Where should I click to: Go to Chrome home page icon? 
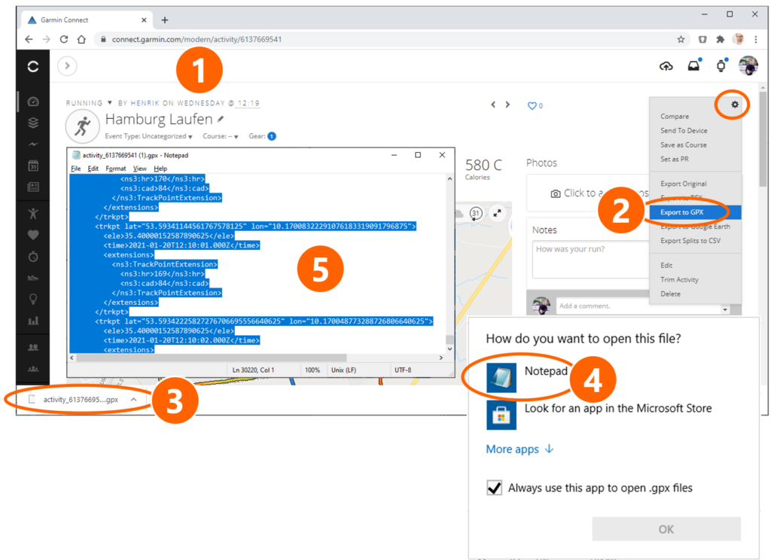pyautogui.click(x=81, y=39)
